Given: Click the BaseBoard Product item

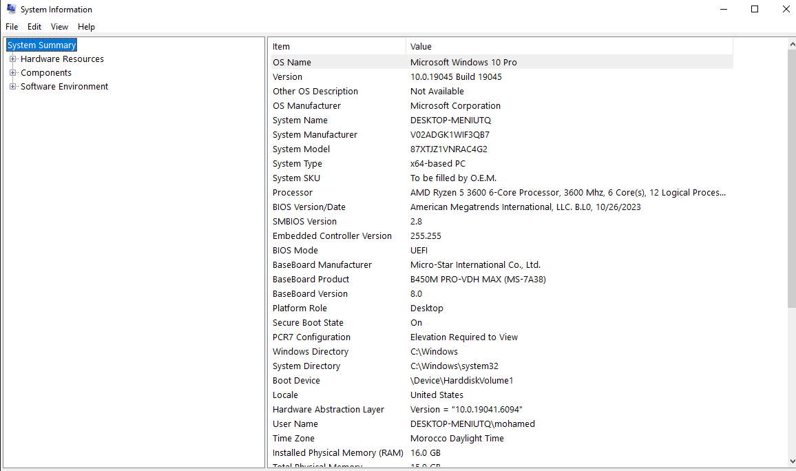Looking at the screenshot, I should [311, 279].
